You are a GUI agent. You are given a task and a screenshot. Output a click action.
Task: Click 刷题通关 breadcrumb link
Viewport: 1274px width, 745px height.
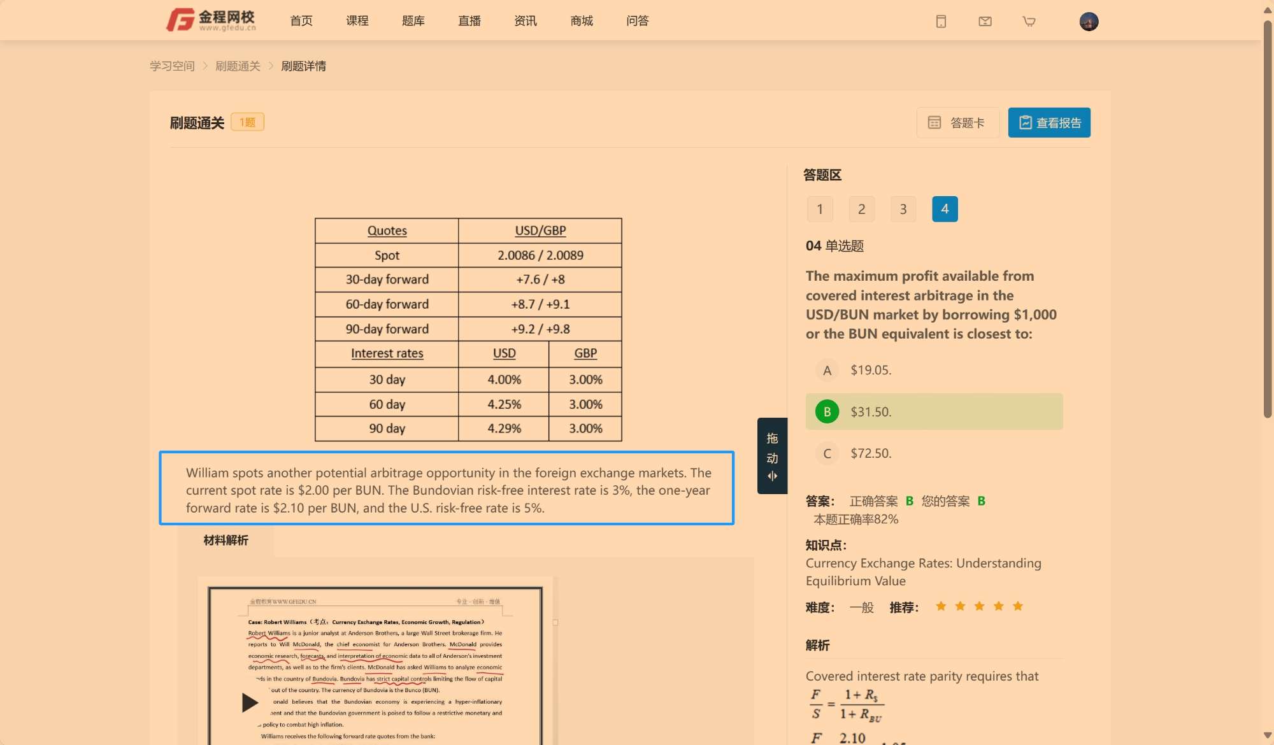[238, 66]
